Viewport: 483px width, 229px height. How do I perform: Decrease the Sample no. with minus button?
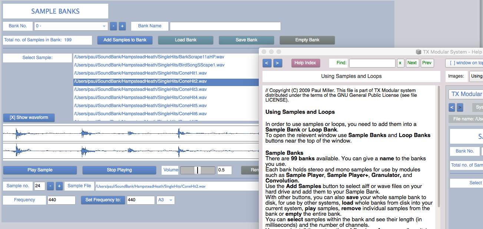pos(50,186)
